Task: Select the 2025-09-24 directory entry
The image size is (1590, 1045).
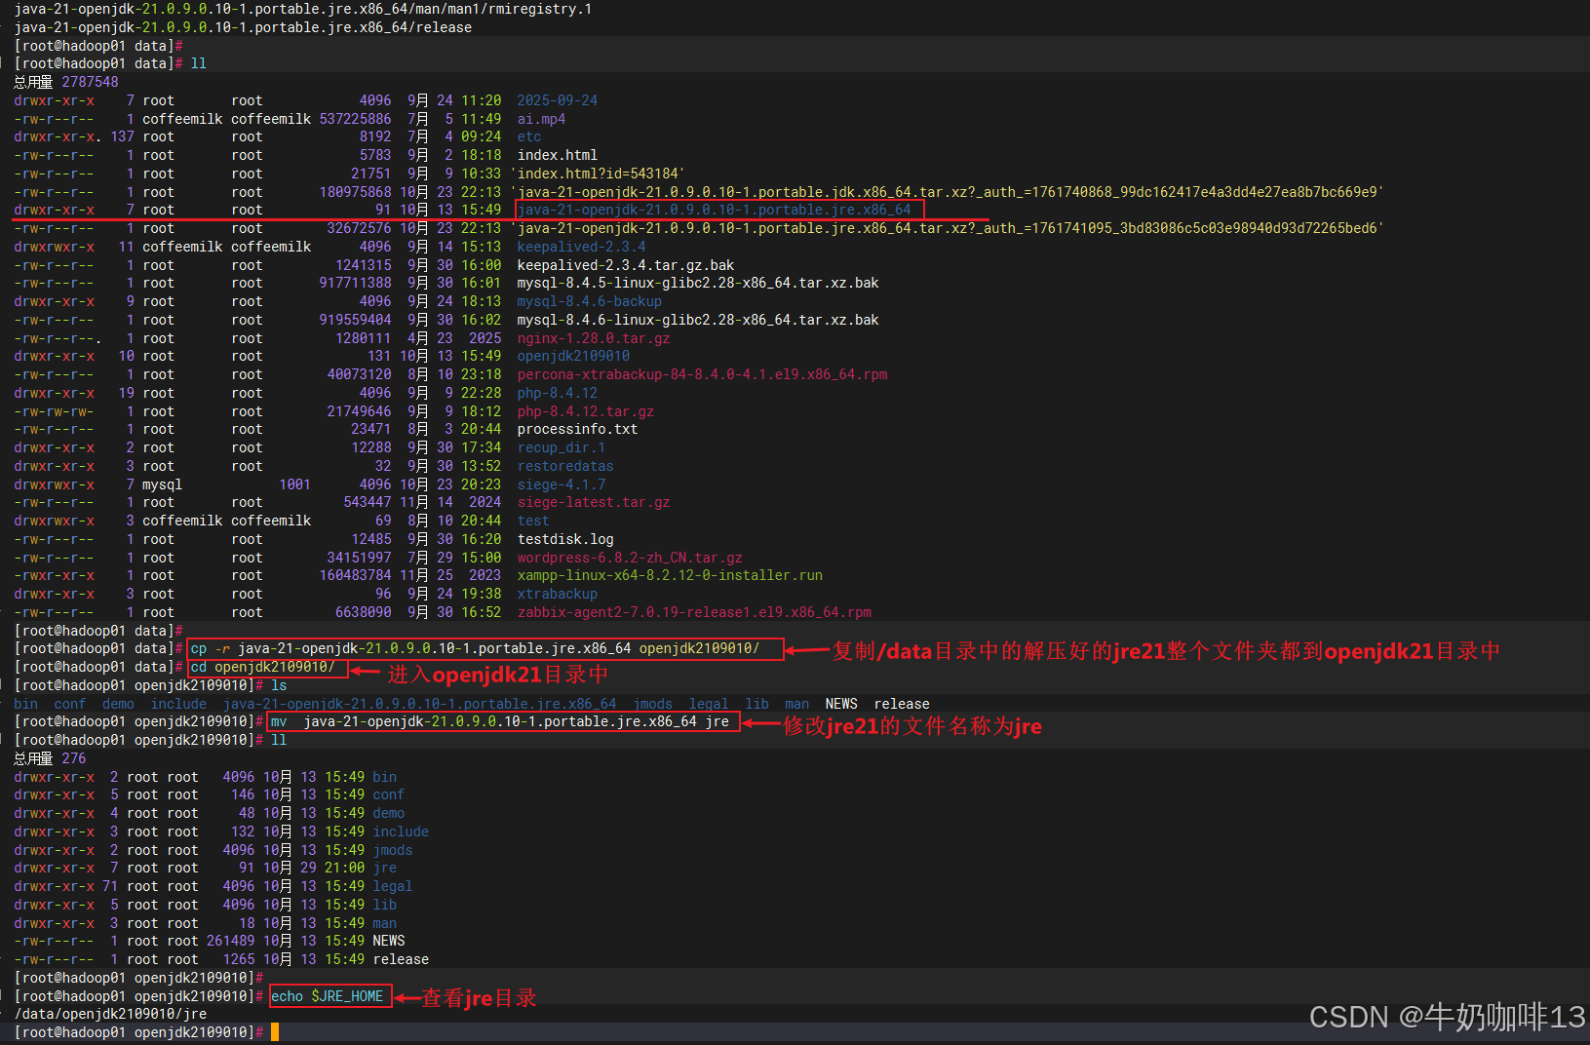Action: click(557, 100)
